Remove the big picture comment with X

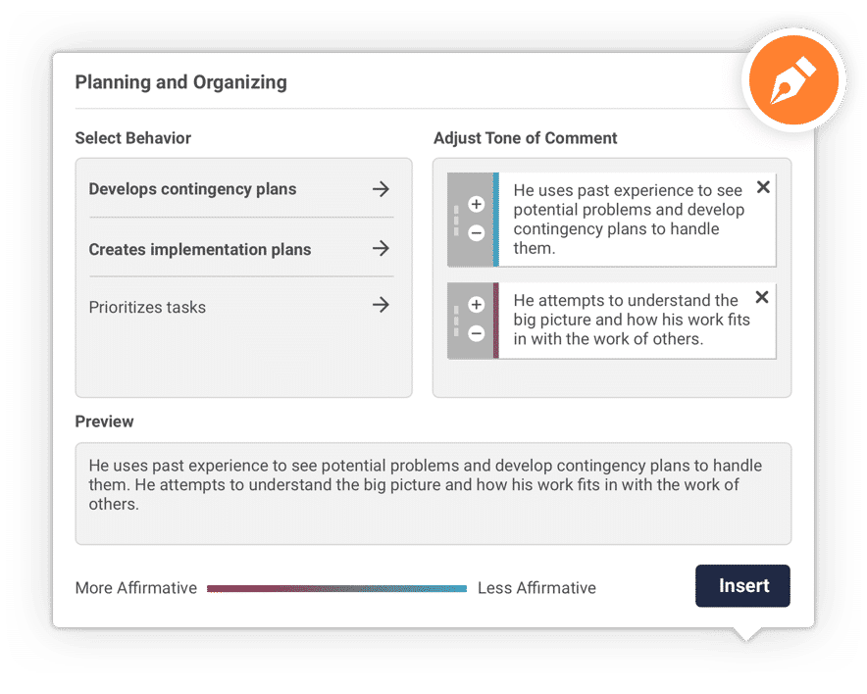click(762, 297)
